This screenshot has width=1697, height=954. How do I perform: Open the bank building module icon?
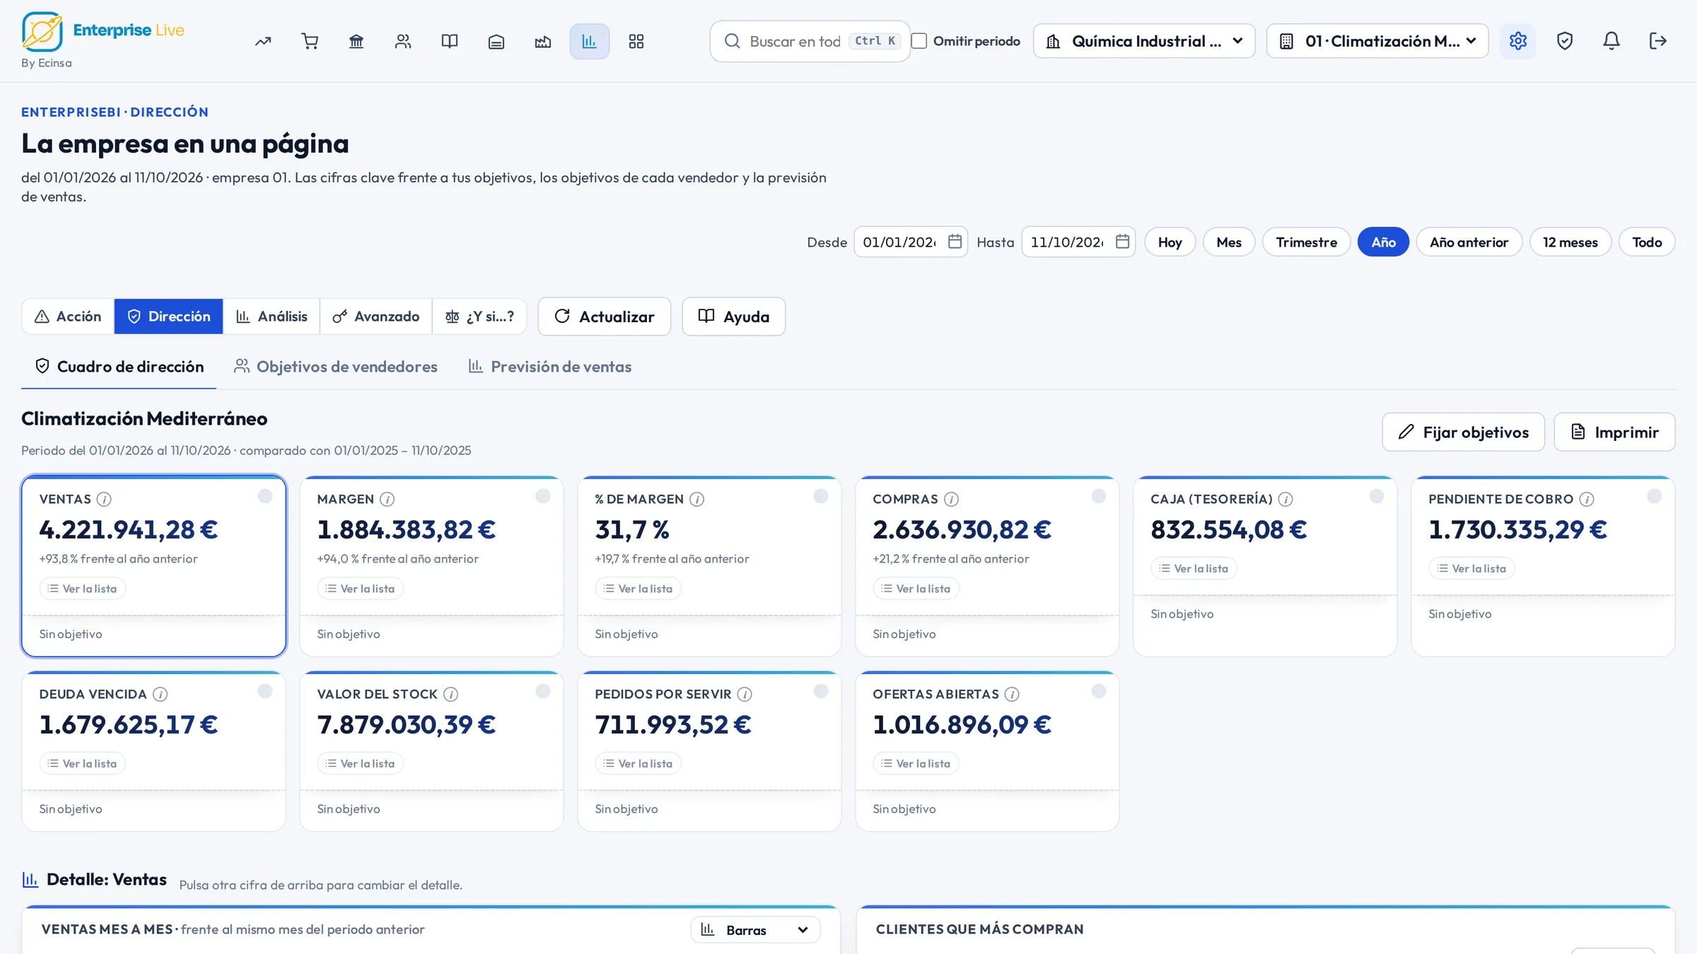pos(356,41)
